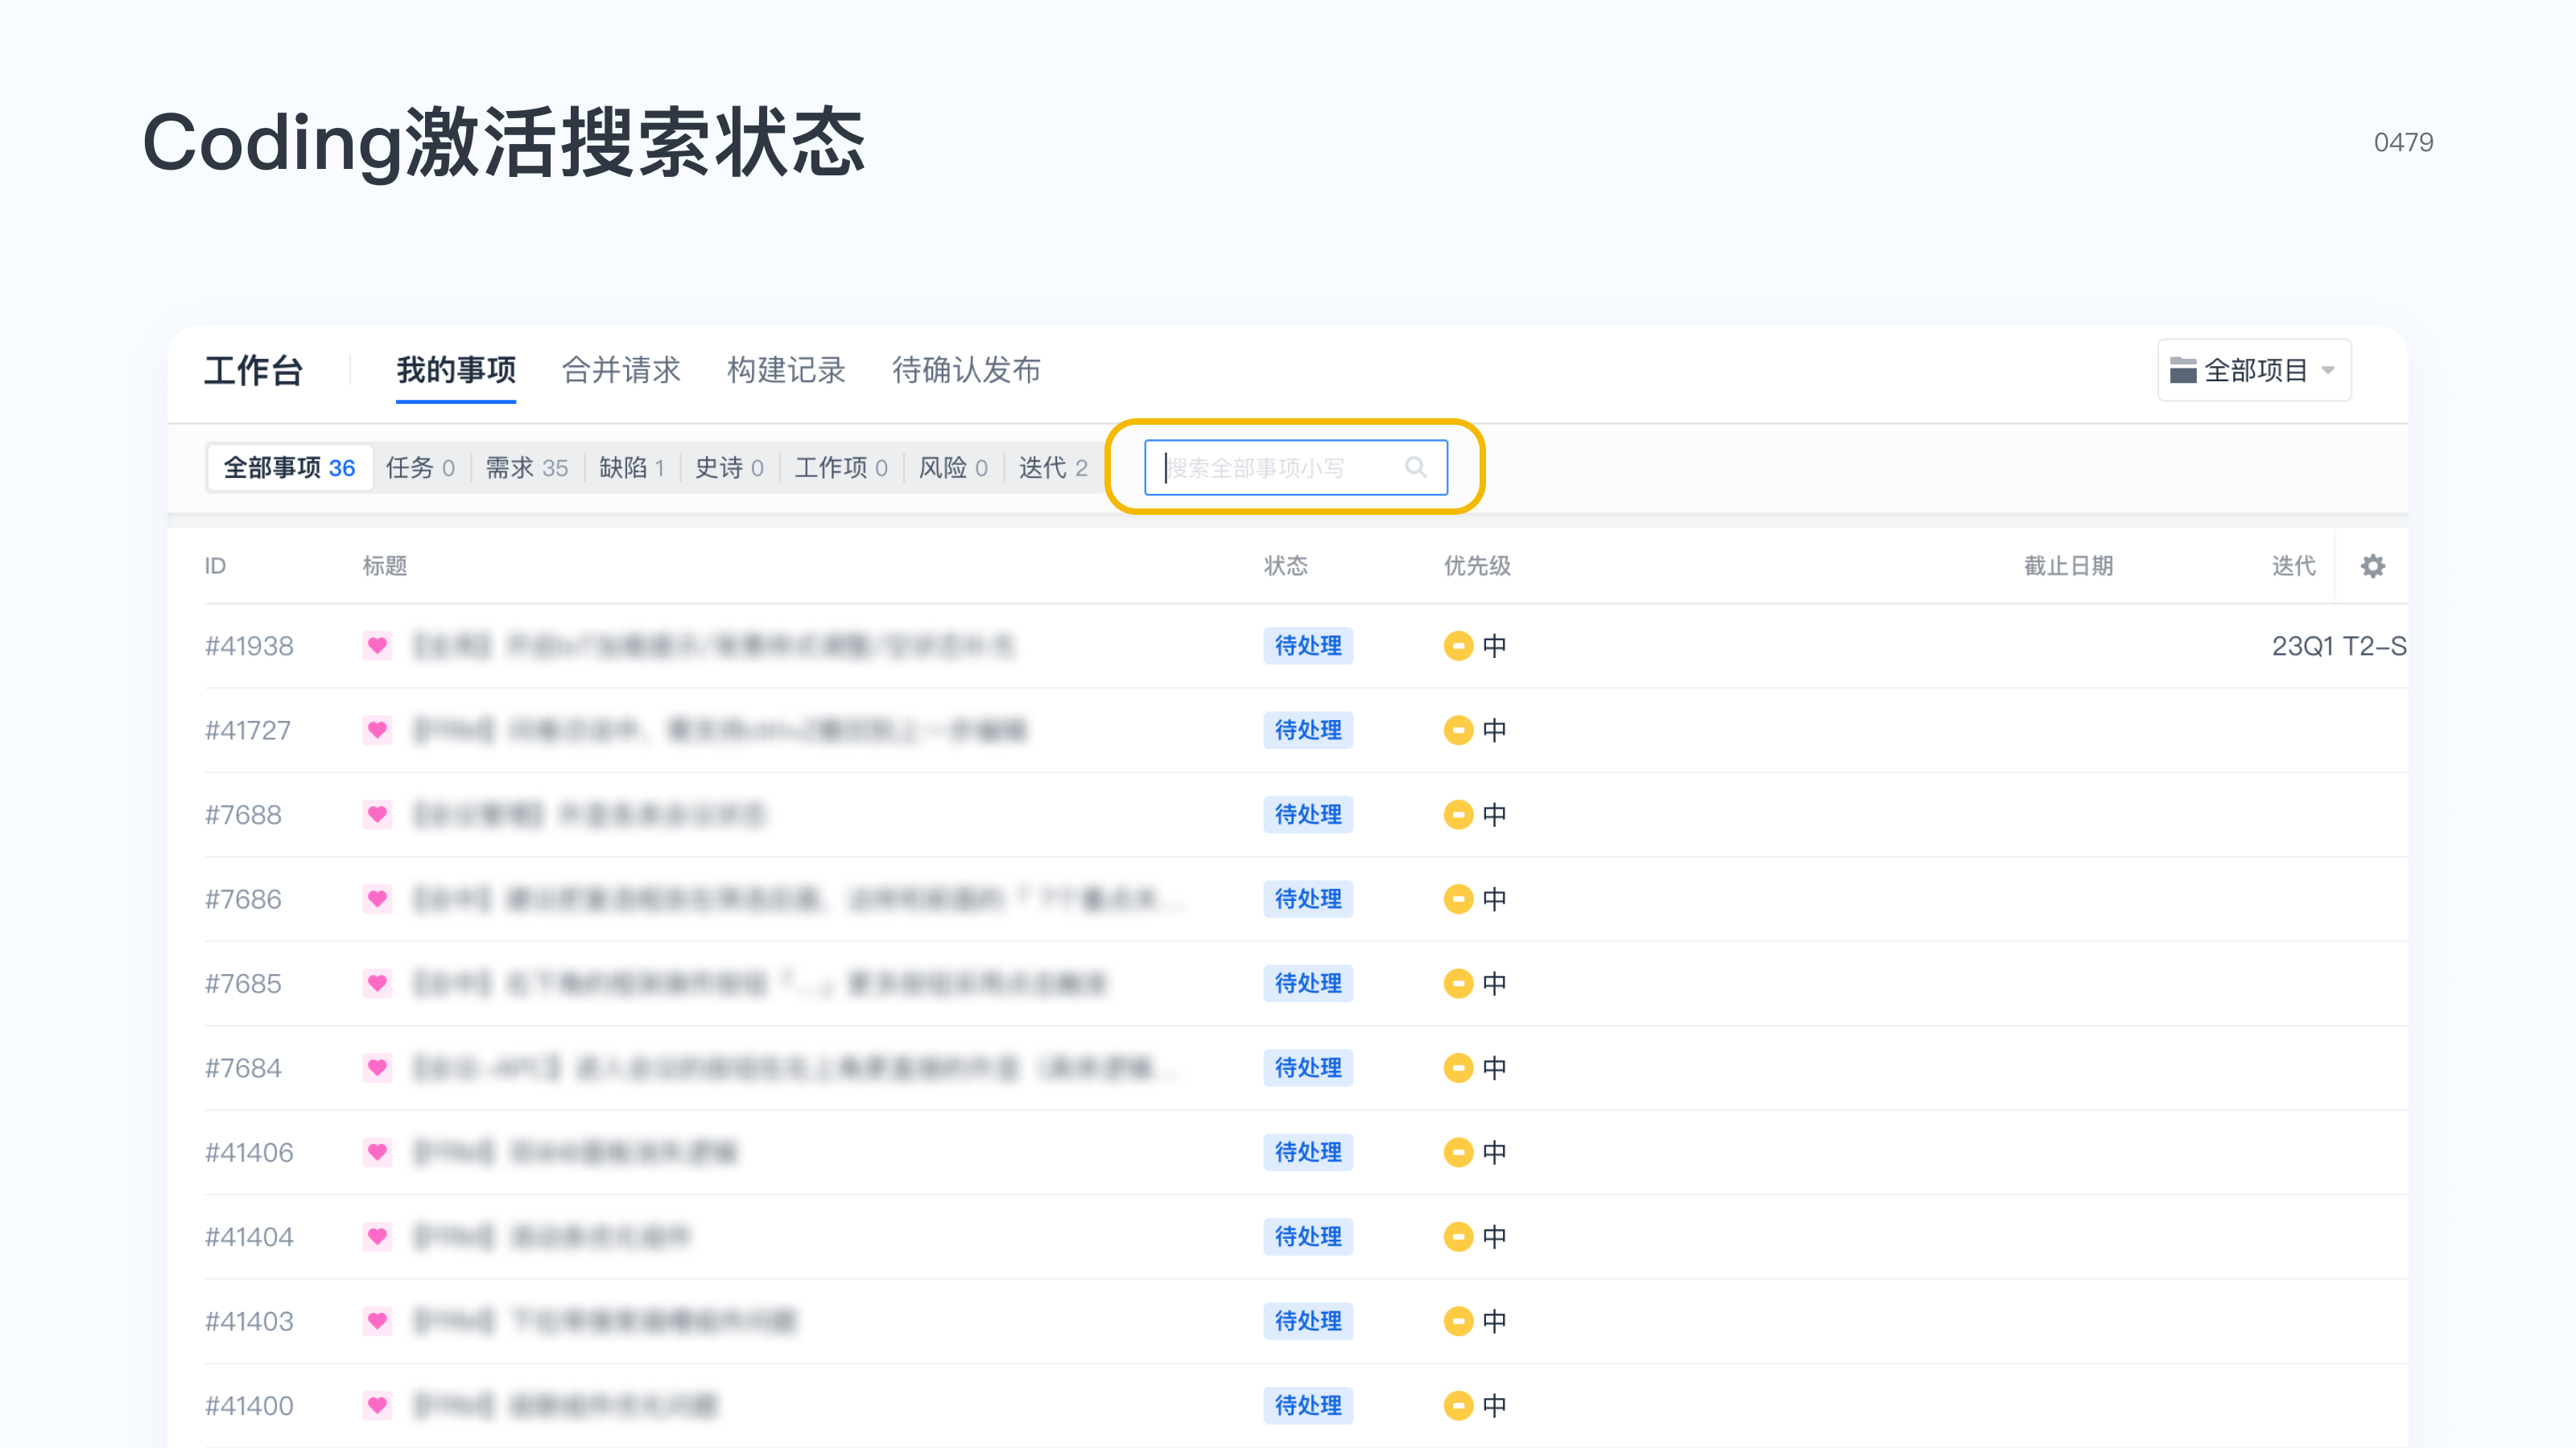Expand the 全部项目 project dropdown
This screenshot has height=1448, width=2576.
pyautogui.click(x=2254, y=371)
